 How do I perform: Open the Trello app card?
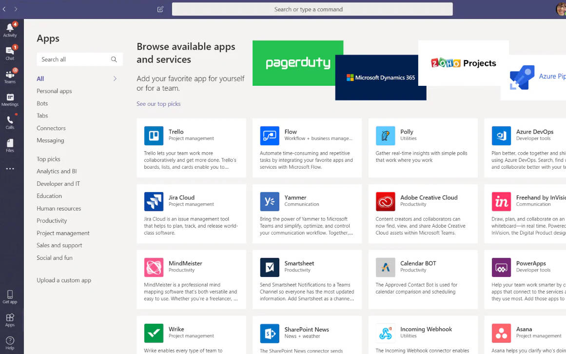[191, 148]
